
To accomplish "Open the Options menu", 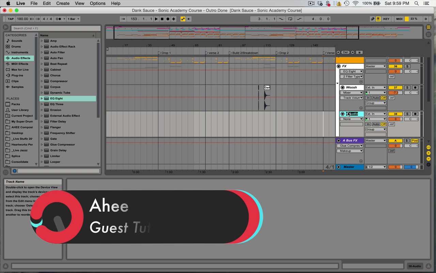I will coord(97,3).
